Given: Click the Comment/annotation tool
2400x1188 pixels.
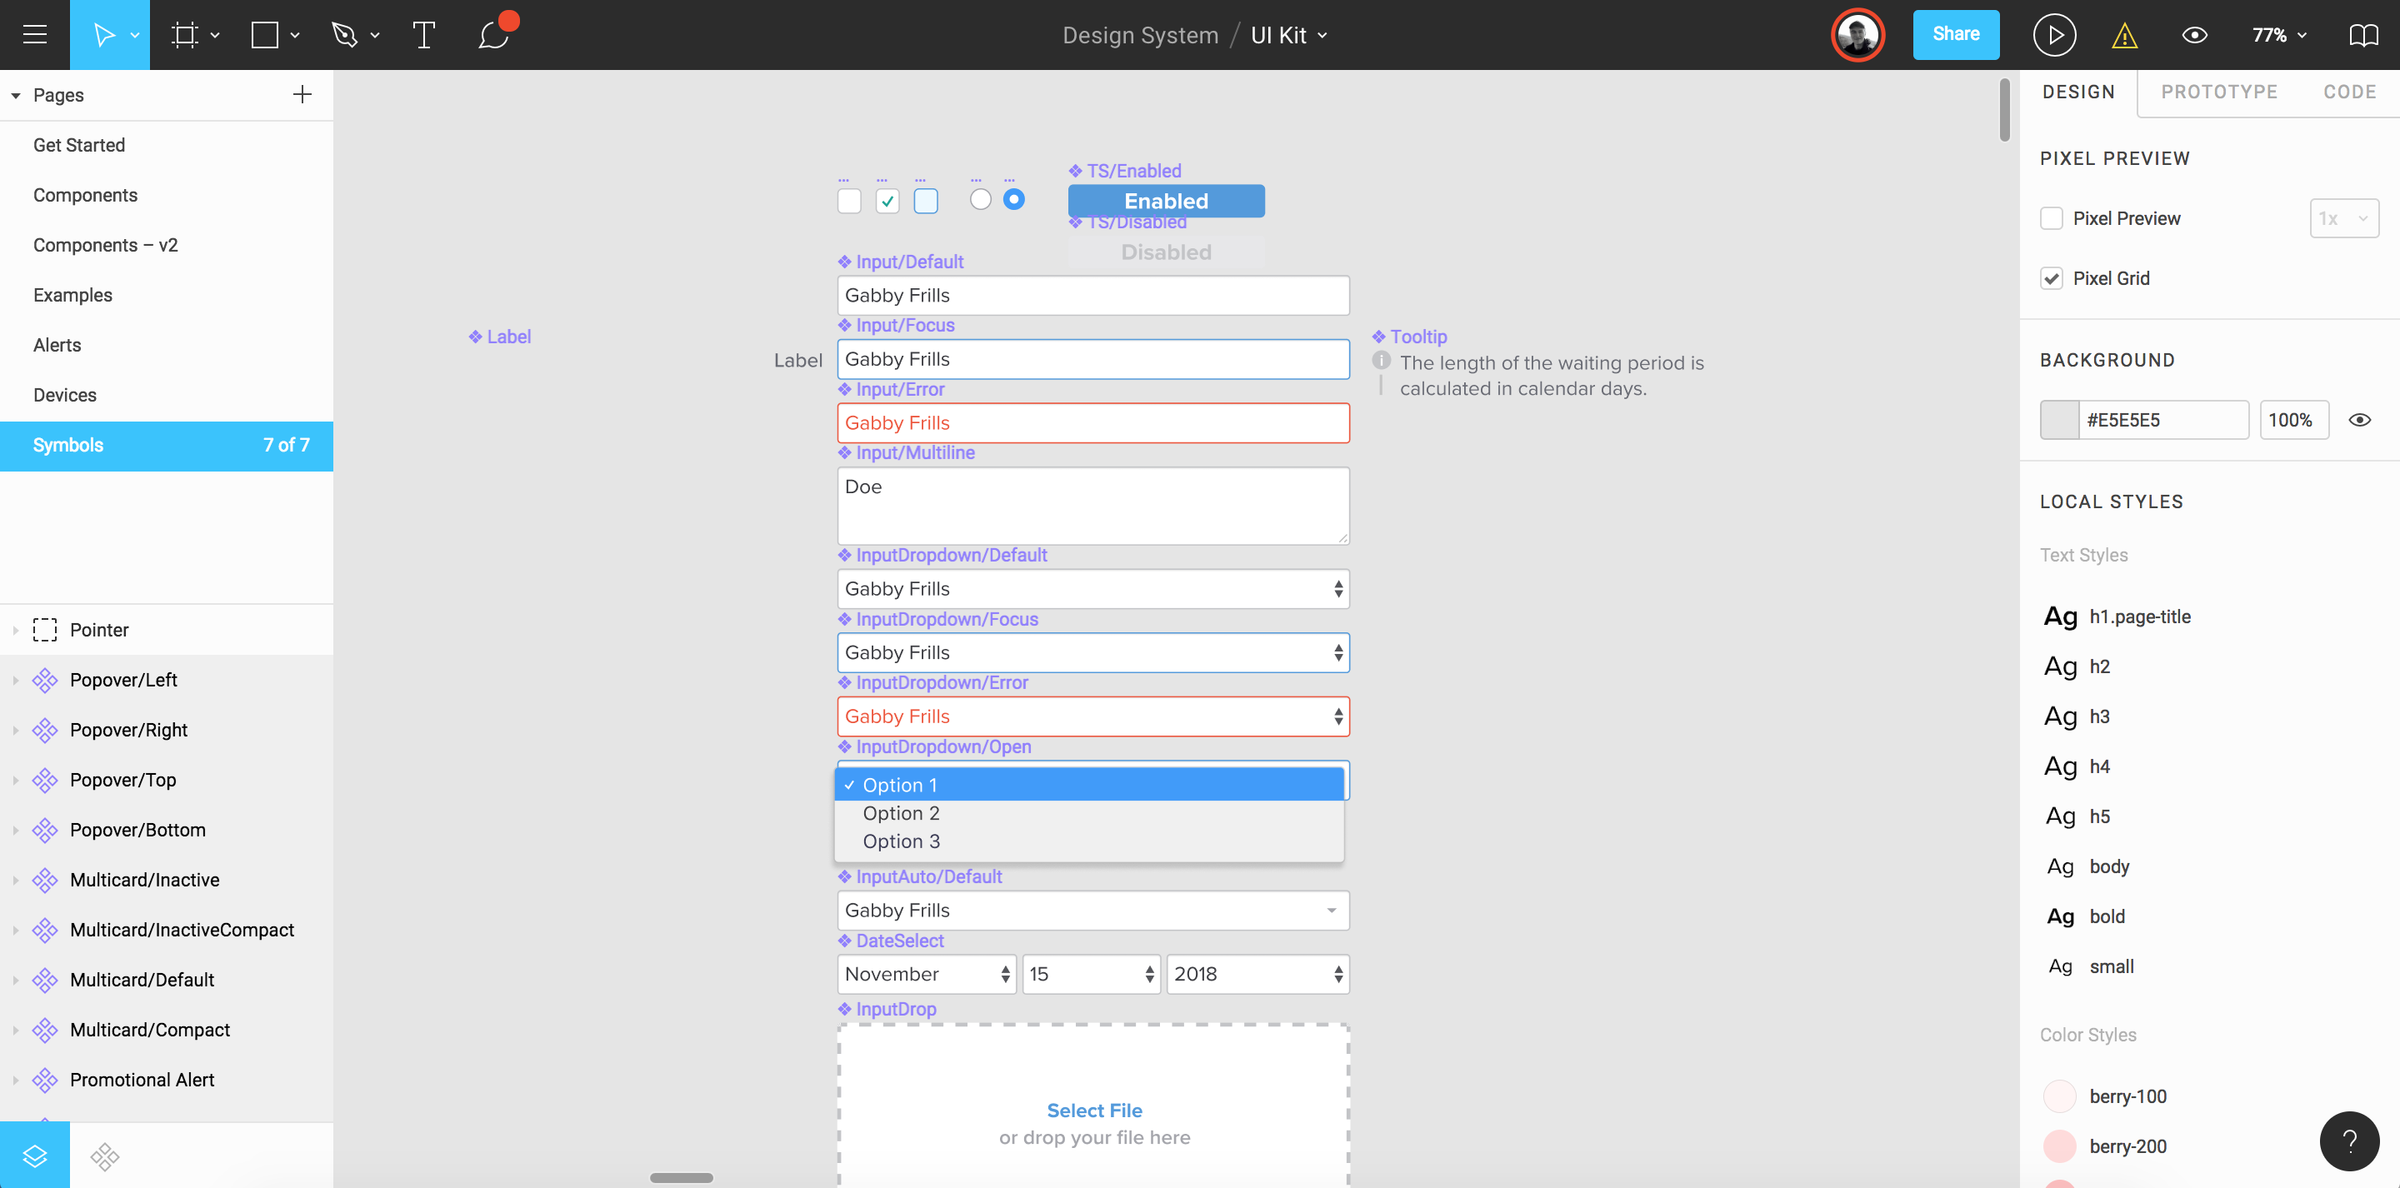Looking at the screenshot, I should [494, 33].
